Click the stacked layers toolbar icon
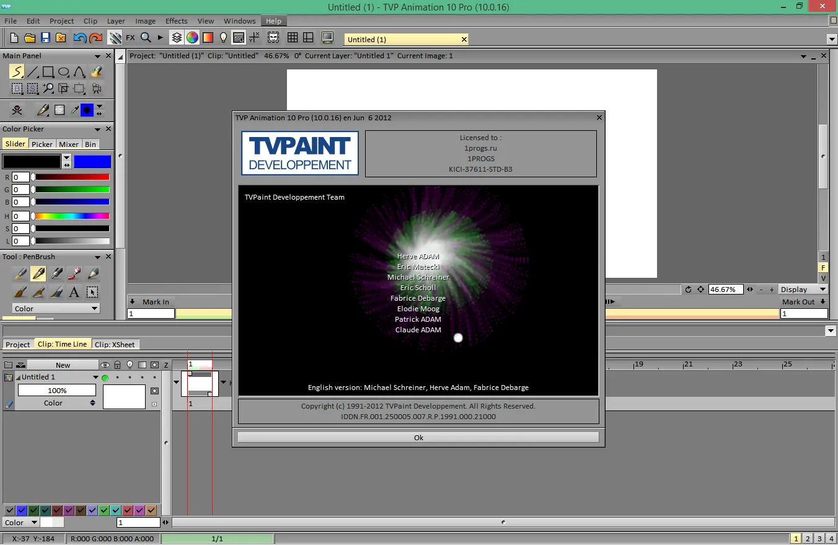 (177, 38)
